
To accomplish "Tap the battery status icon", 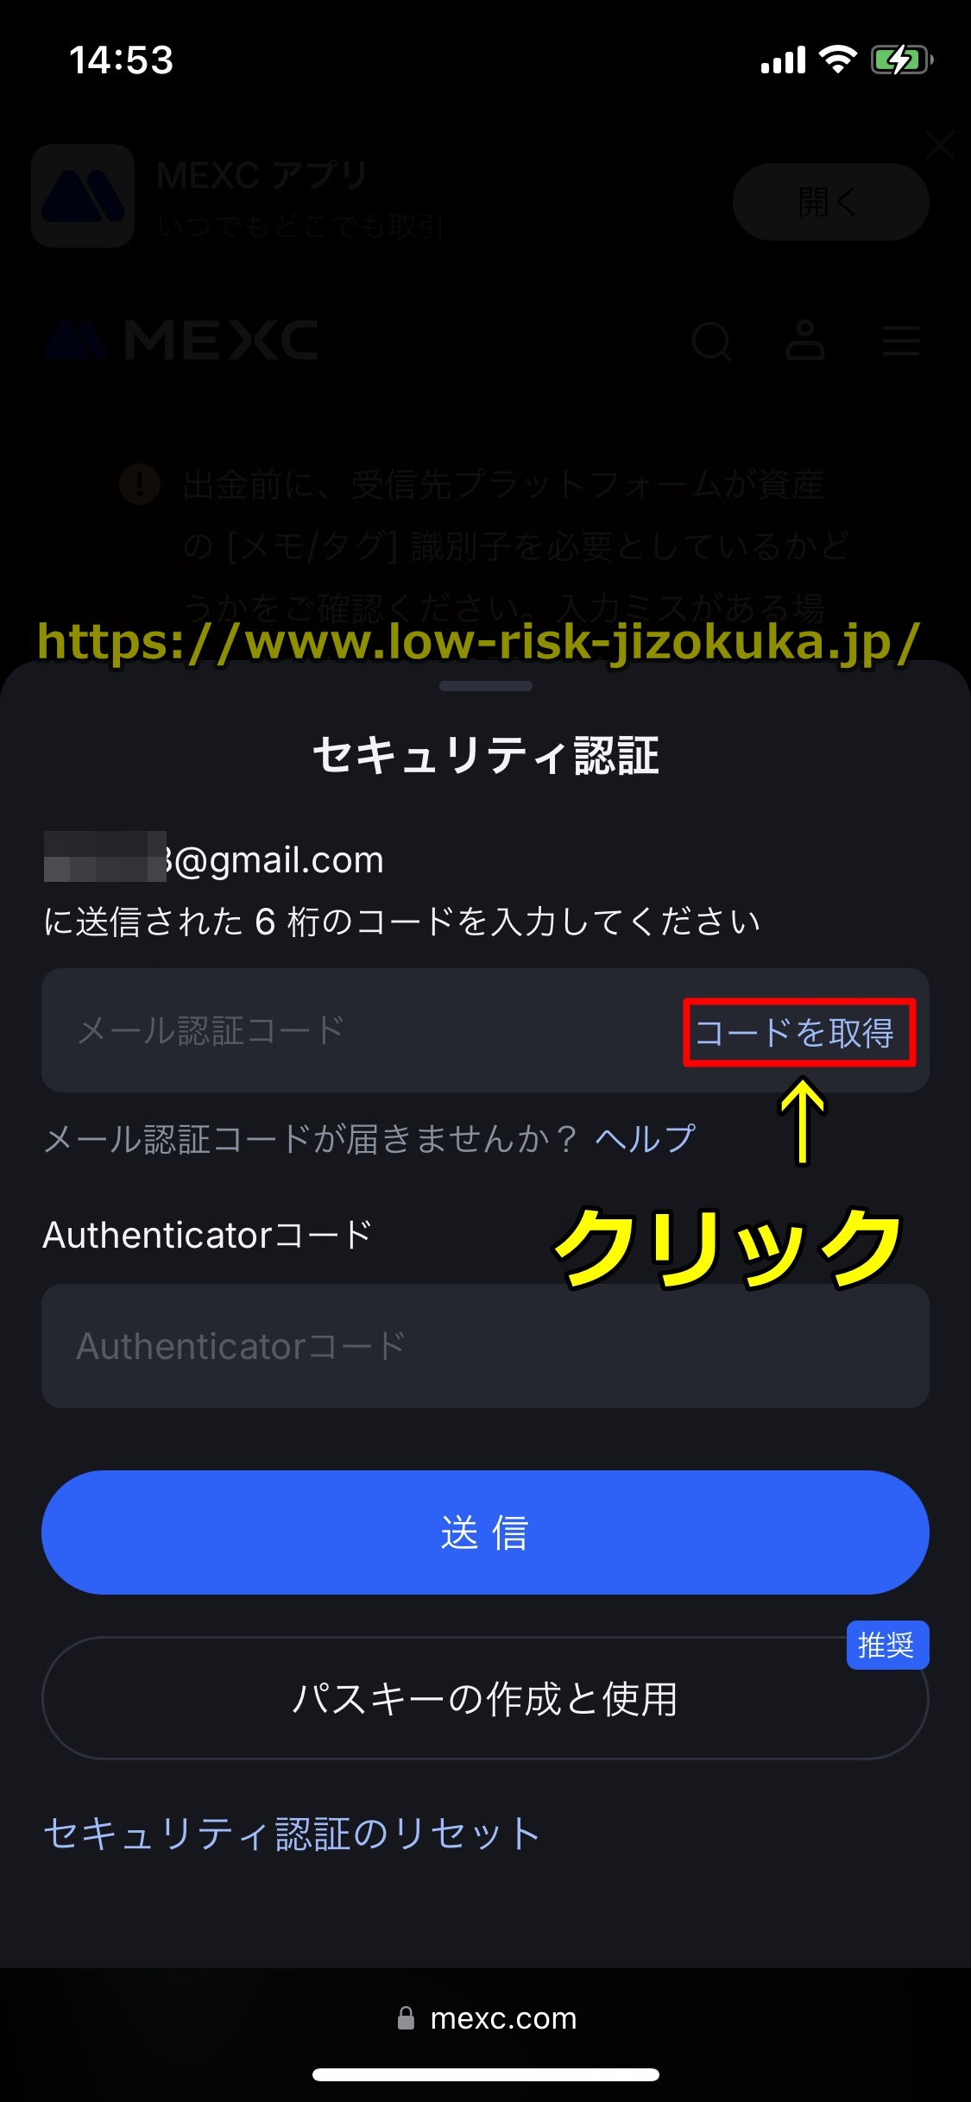I will pyautogui.click(x=902, y=60).
